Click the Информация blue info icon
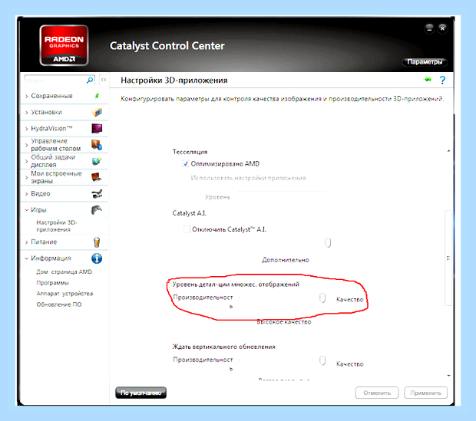Screen dimensions: 476x421 pos(97,258)
